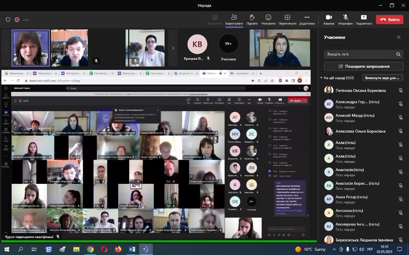Raise hand with the Підняти button
Viewport: 409px width, 255px height.
point(252,19)
